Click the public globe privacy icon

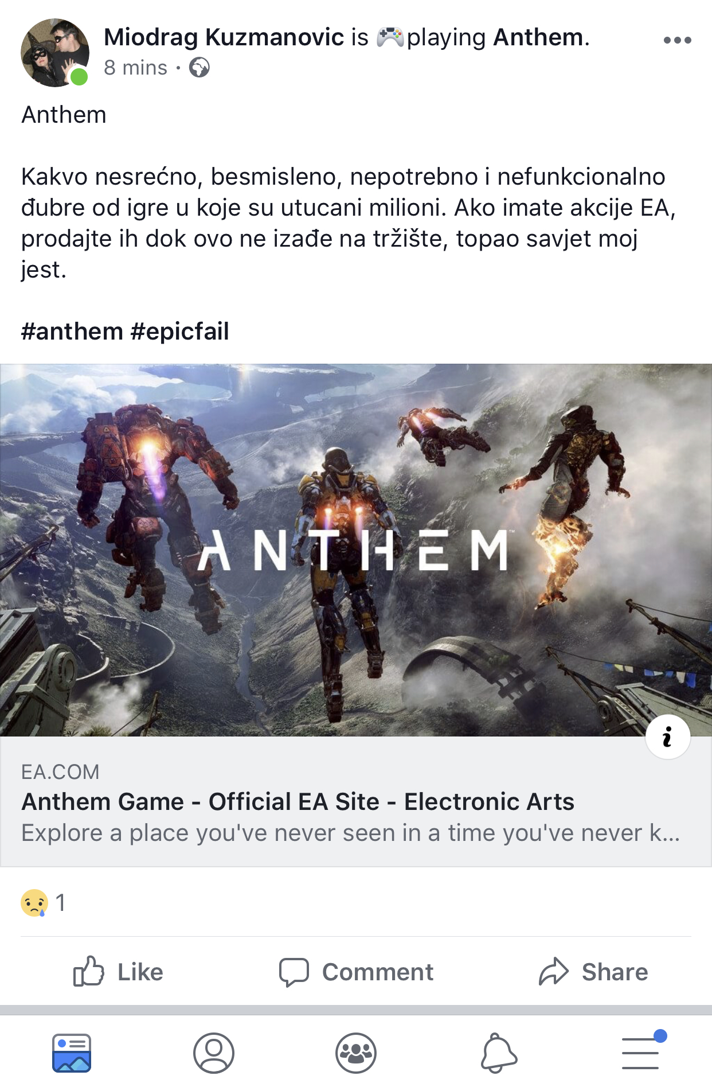[199, 68]
